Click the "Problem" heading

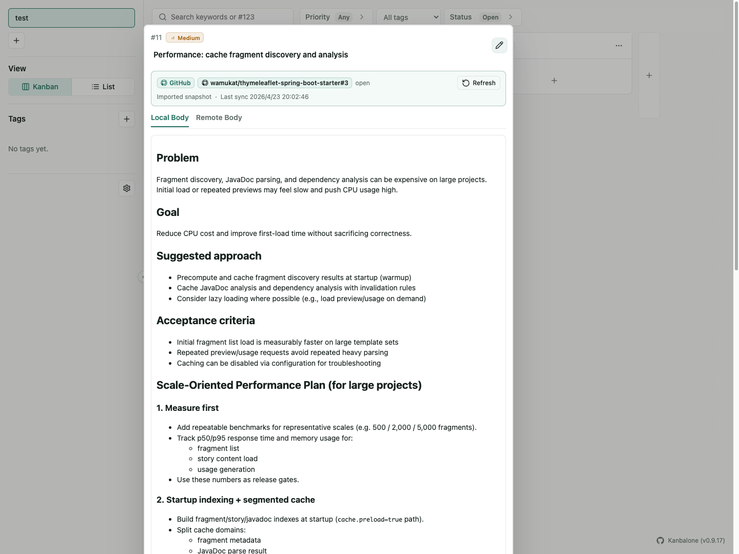pos(178,158)
